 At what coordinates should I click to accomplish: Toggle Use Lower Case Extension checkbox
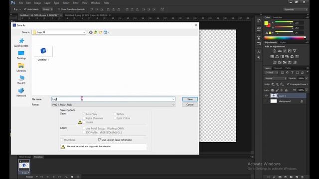pos(100,140)
